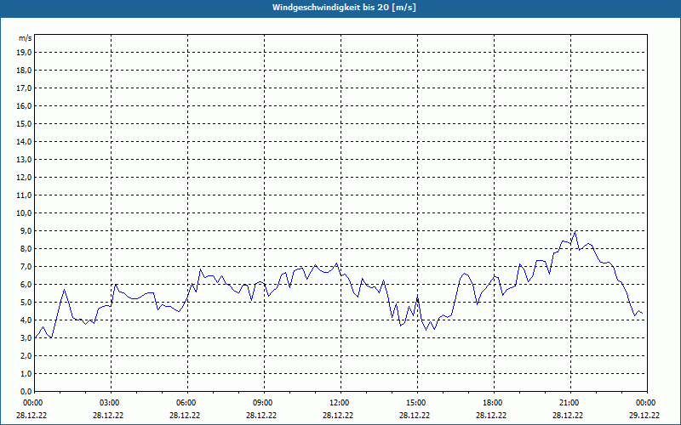681x425 pixels.
Task: Click the '28.12.22' date under the first 00:00
Action: tap(31, 415)
